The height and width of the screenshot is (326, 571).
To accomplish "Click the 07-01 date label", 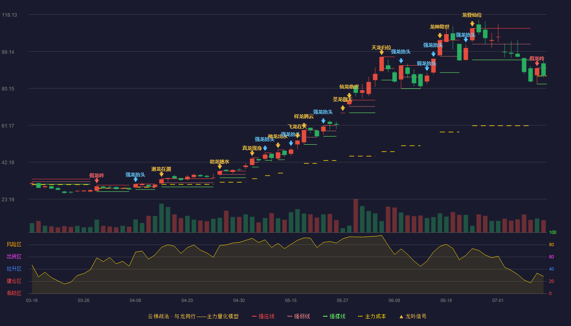I will pyautogui.click(x=498, y=300).
